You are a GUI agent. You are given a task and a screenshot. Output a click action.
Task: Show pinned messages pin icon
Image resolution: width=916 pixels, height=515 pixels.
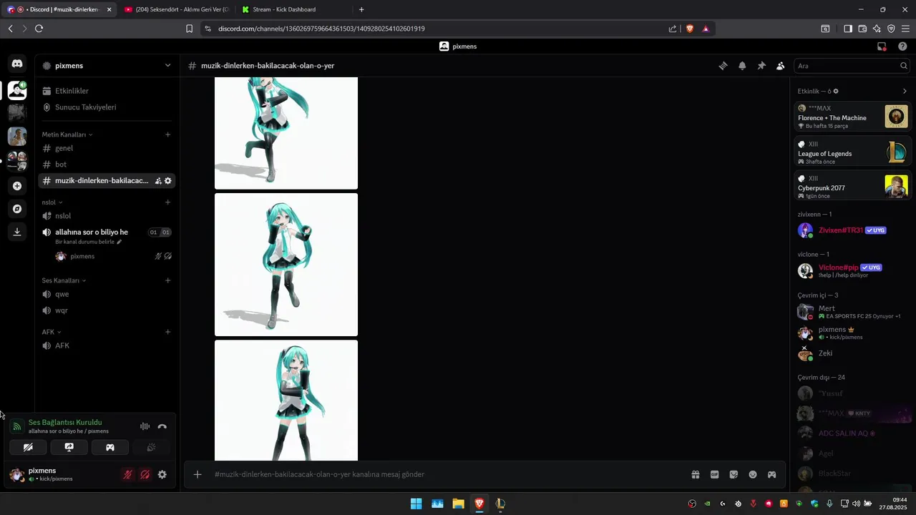tap(761, 66)
